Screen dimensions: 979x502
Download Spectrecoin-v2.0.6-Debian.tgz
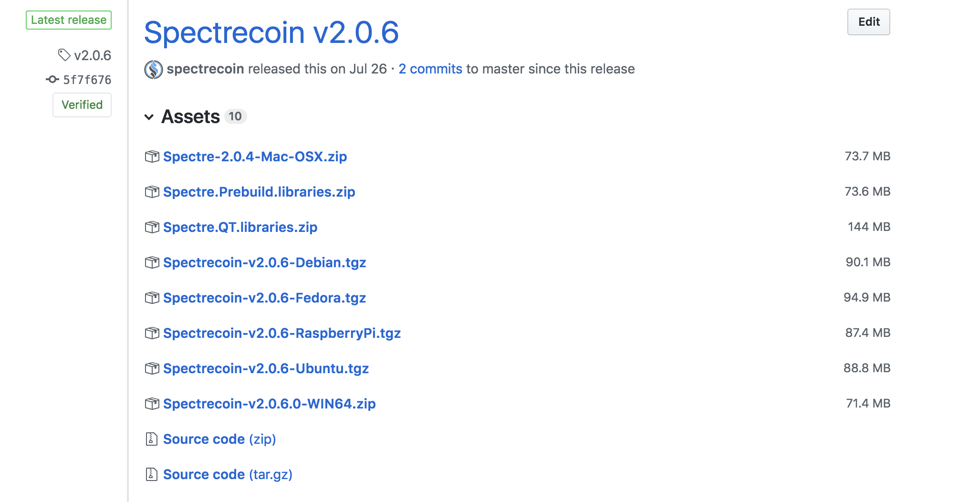265,262
